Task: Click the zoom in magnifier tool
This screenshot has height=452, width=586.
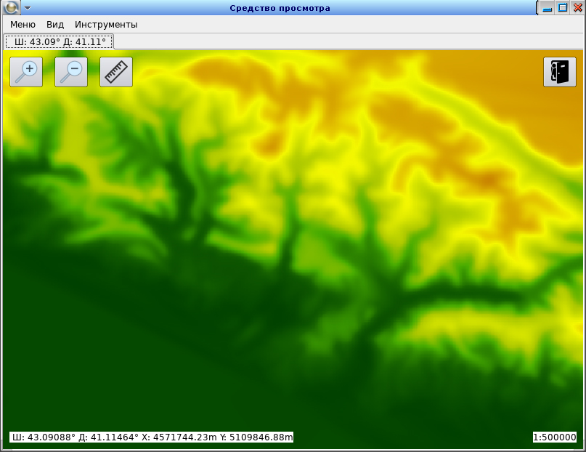Action: 26,72
